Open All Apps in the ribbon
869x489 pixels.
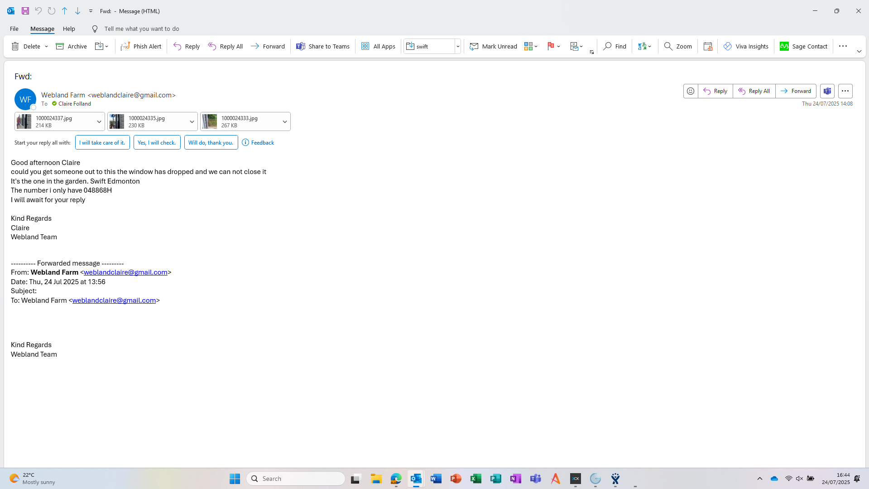click(378, 46)
